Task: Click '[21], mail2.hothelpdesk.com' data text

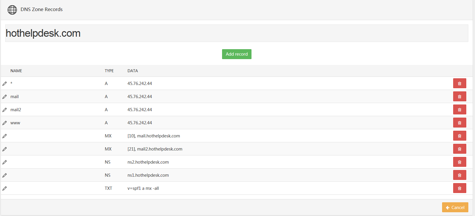Action: pos(155,149)
